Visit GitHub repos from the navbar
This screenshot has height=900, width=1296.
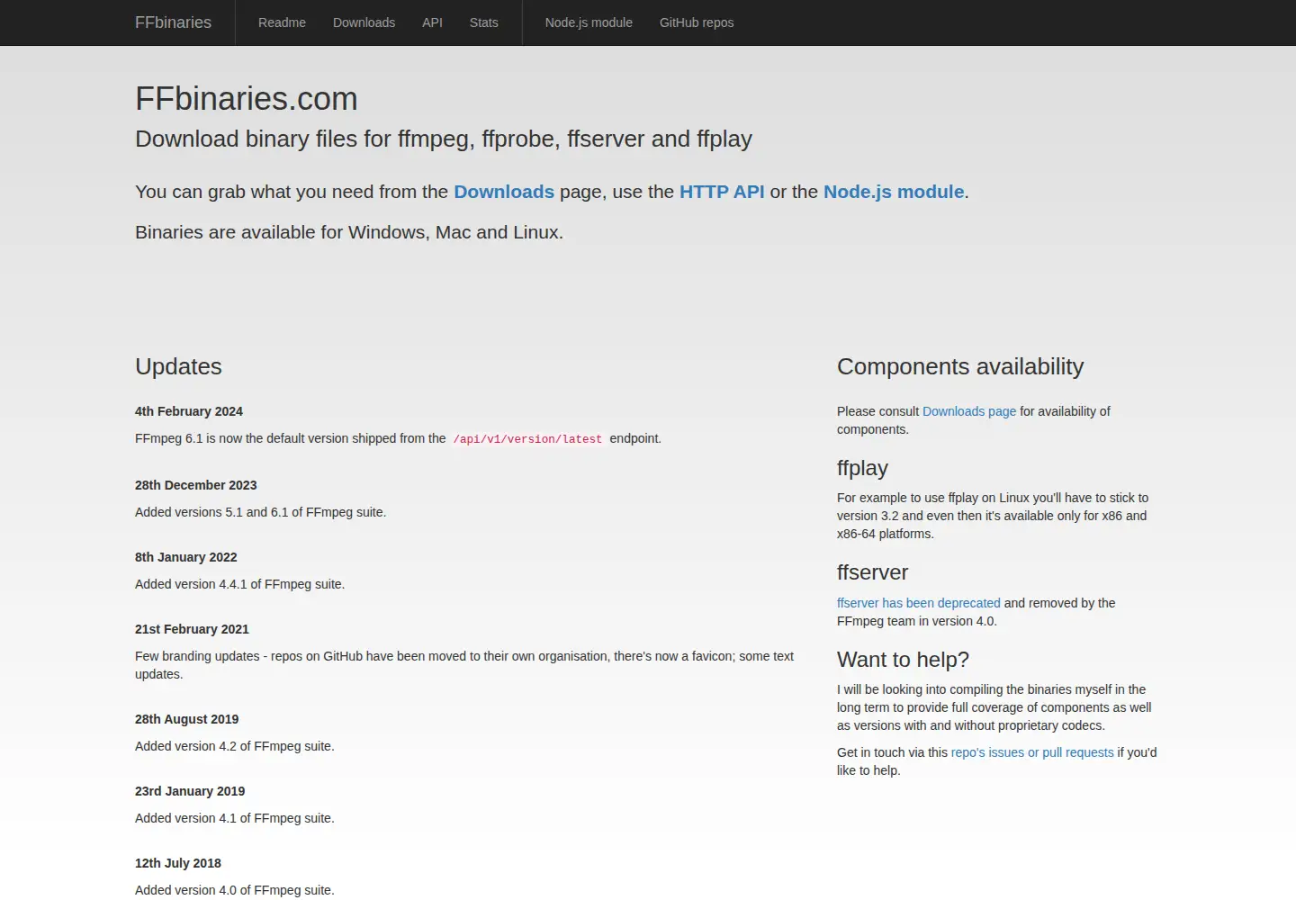tap(697, 22)
